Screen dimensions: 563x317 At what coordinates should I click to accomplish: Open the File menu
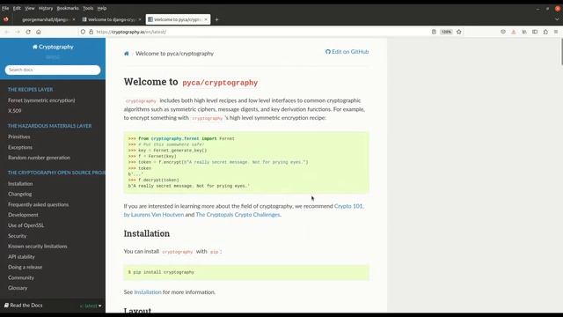point(5,8)
